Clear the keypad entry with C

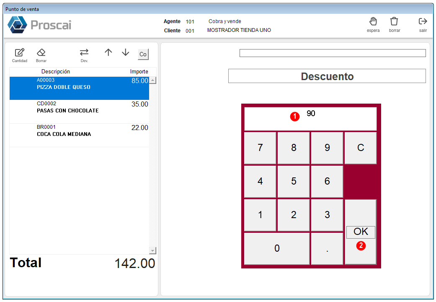361,148
